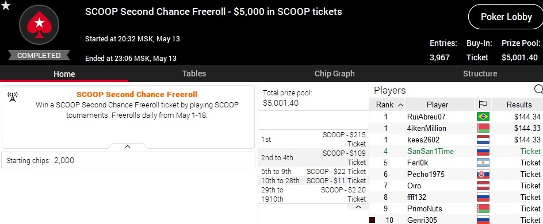Click the favorite star icon
543x224 pixels.
(x=6, y=6)
